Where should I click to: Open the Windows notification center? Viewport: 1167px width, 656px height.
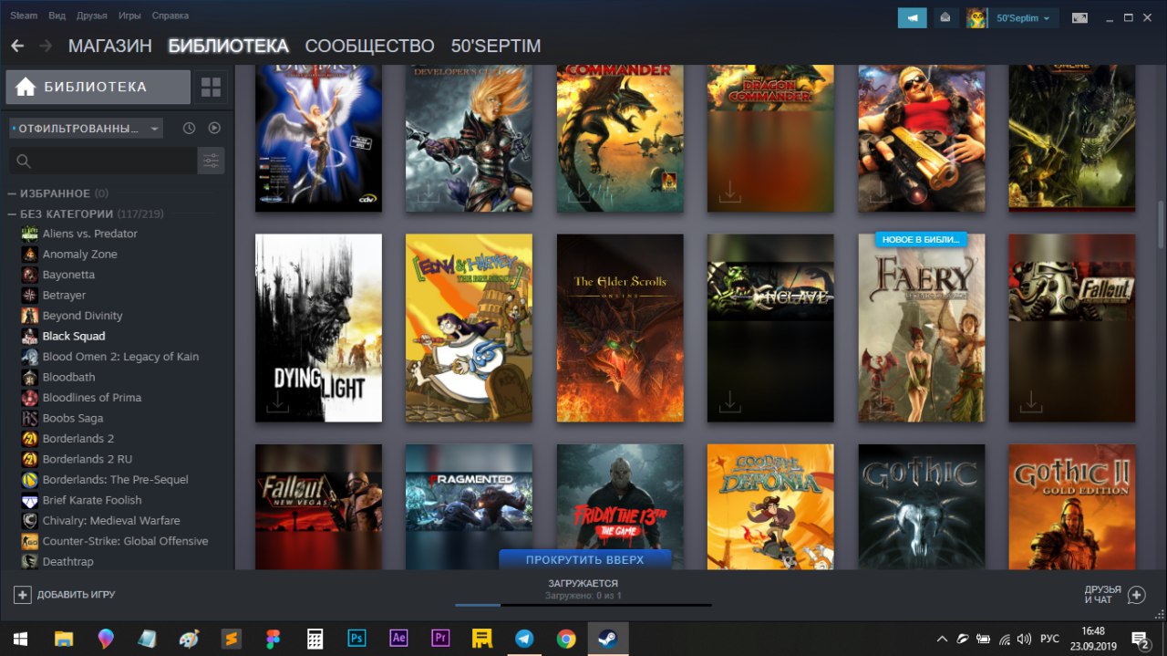(x=1140, y=639)
